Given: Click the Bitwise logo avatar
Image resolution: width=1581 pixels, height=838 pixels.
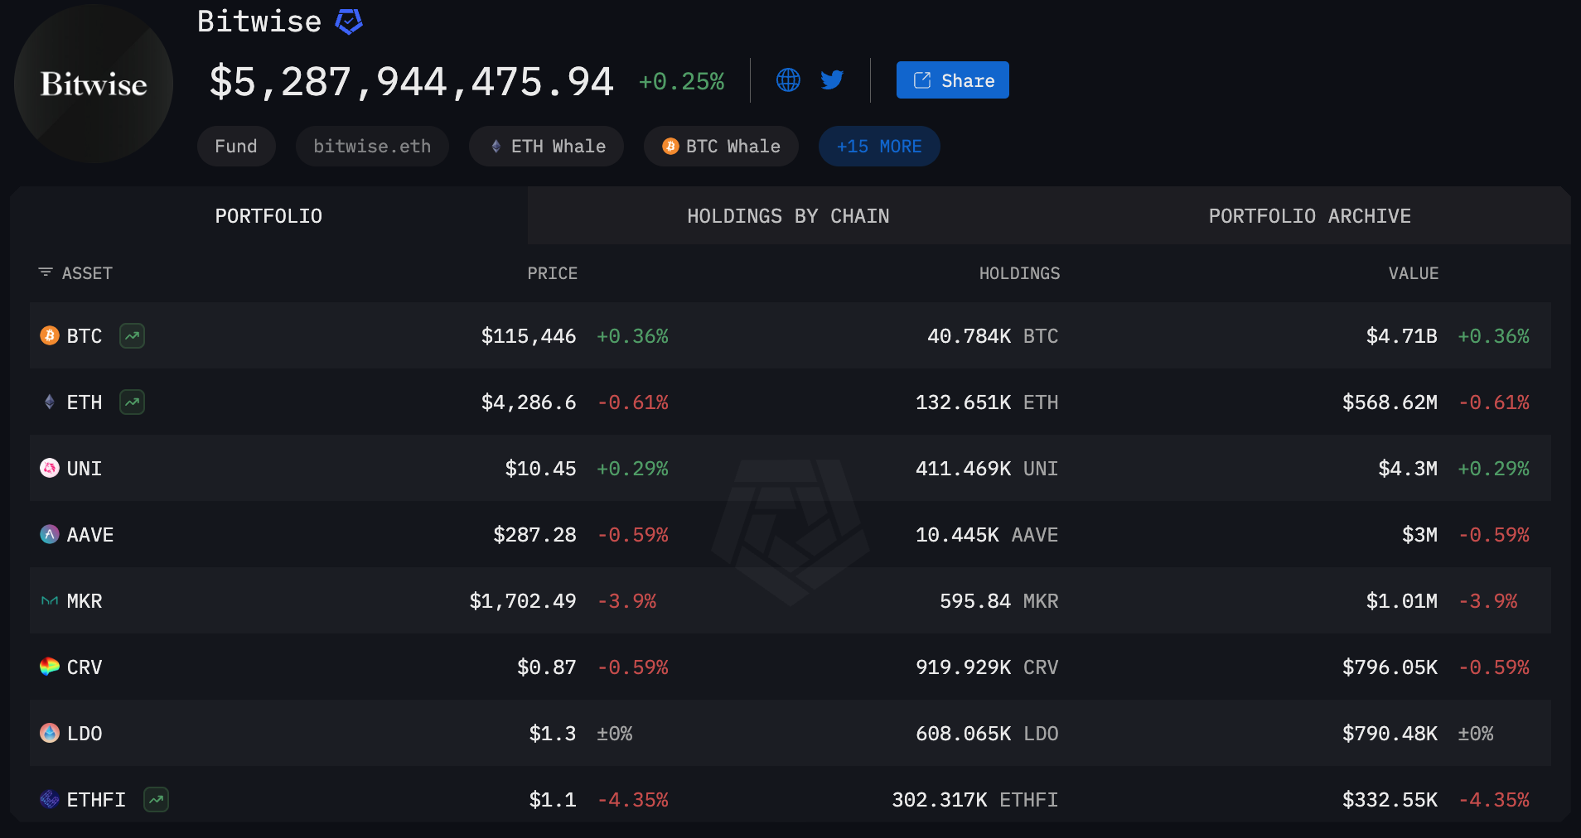Looking at the screenshot, I should (94, 84).
